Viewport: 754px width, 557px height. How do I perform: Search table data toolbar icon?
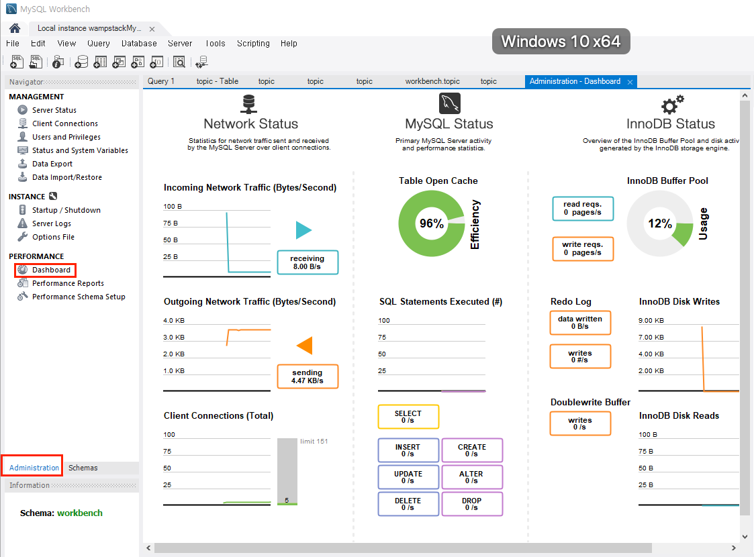click(179, 62)
